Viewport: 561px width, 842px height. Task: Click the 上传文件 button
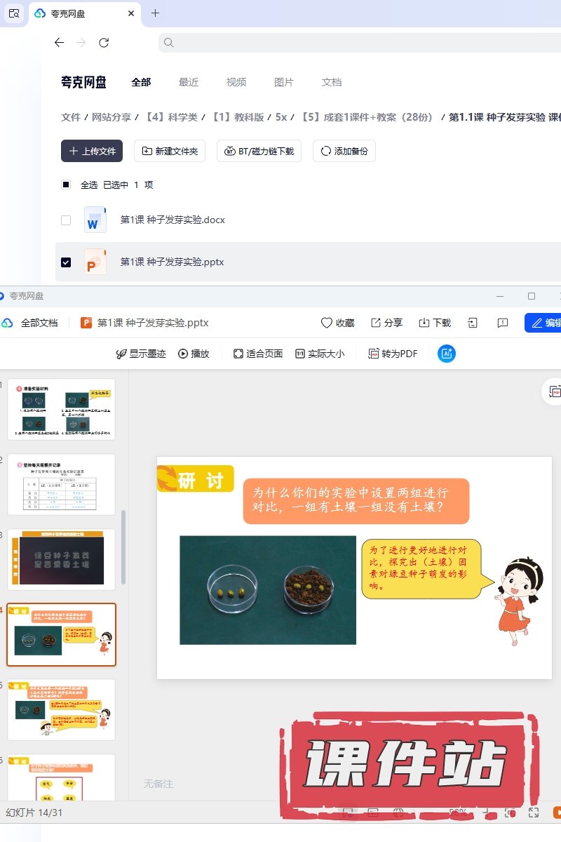point(92,151)
